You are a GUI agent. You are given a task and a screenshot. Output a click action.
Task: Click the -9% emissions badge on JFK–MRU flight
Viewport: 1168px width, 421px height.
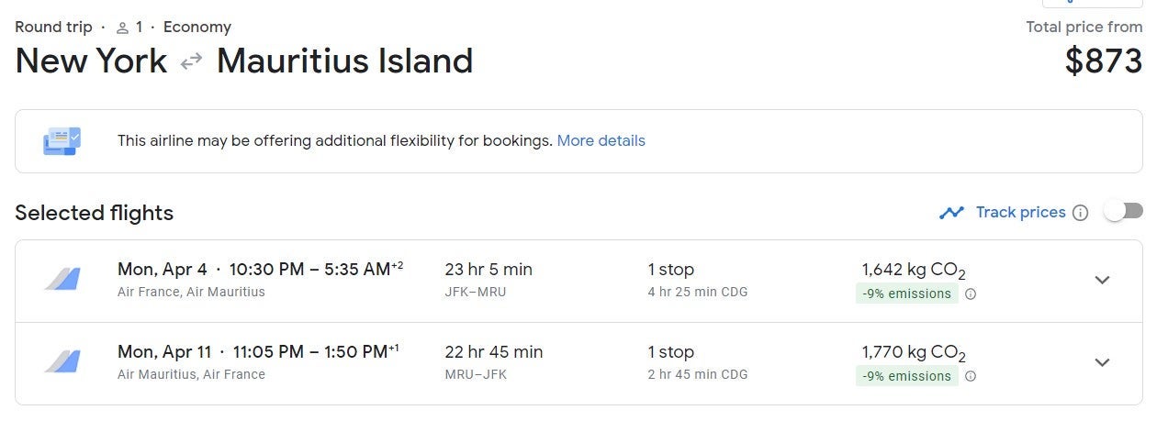tap(906, 294)
